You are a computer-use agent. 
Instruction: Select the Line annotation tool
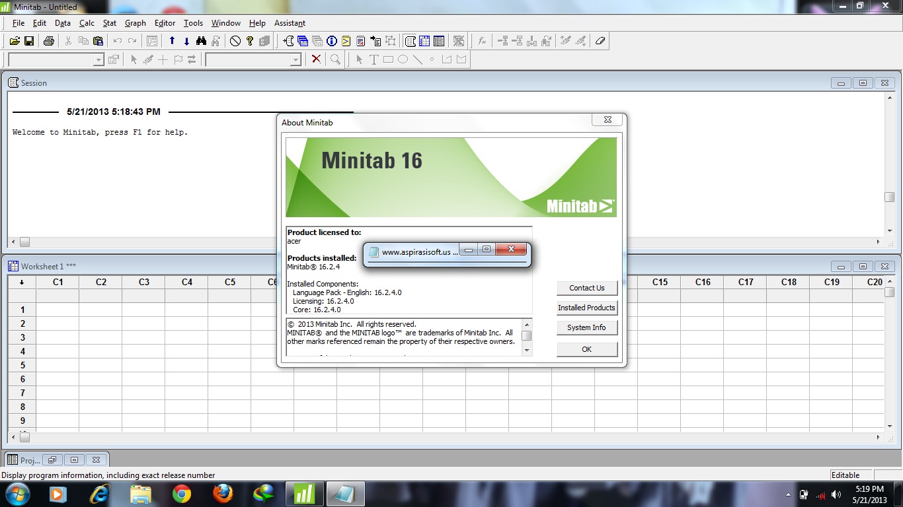pyautogui.click(x=417, y=59)
